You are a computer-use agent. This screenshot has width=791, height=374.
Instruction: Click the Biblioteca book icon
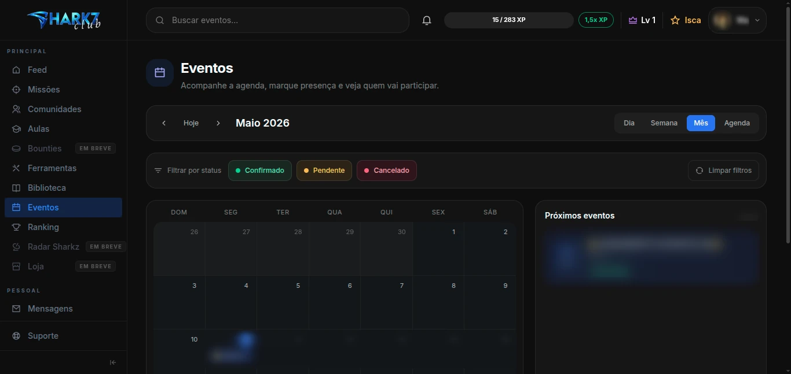point(16,188)
